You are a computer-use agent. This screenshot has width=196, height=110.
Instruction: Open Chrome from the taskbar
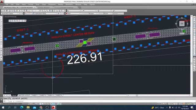pyautogui.click(x=41, y=107)
